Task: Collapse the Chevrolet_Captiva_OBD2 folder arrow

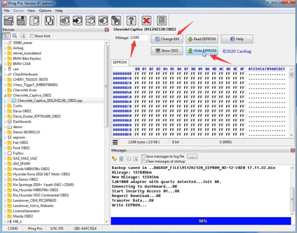Action: (5, 95)
